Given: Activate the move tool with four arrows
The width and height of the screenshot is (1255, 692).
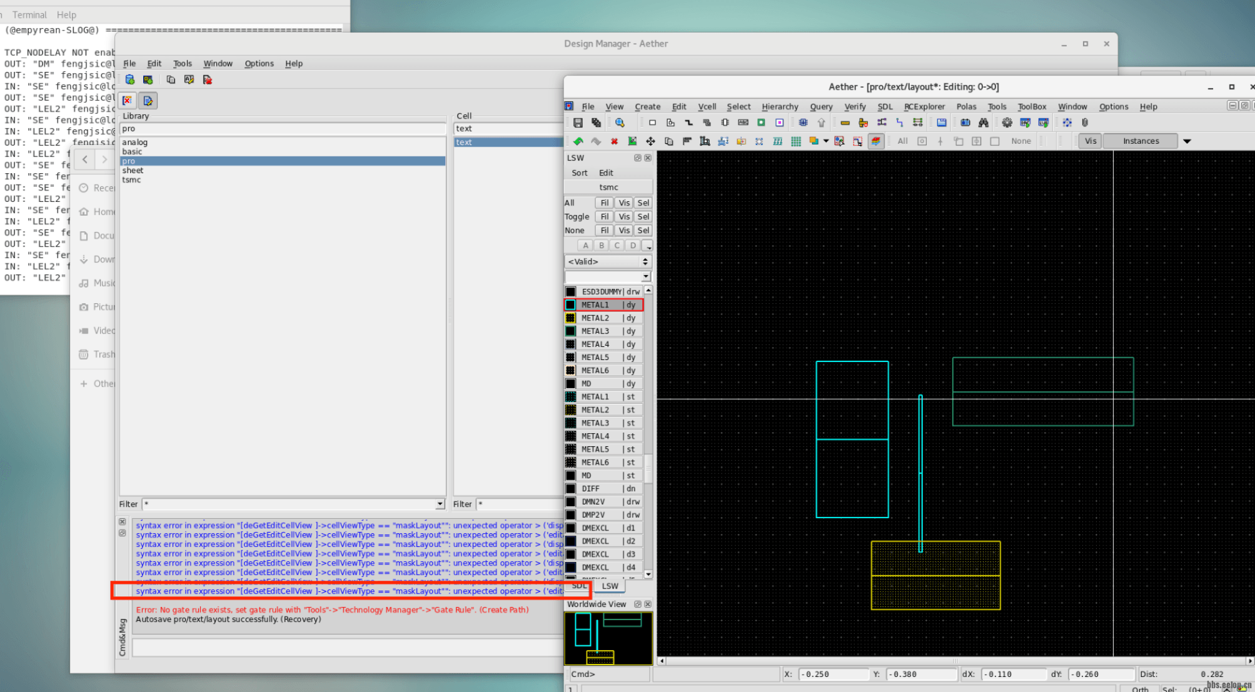Looking at the screenshot, I should point(650,141).
